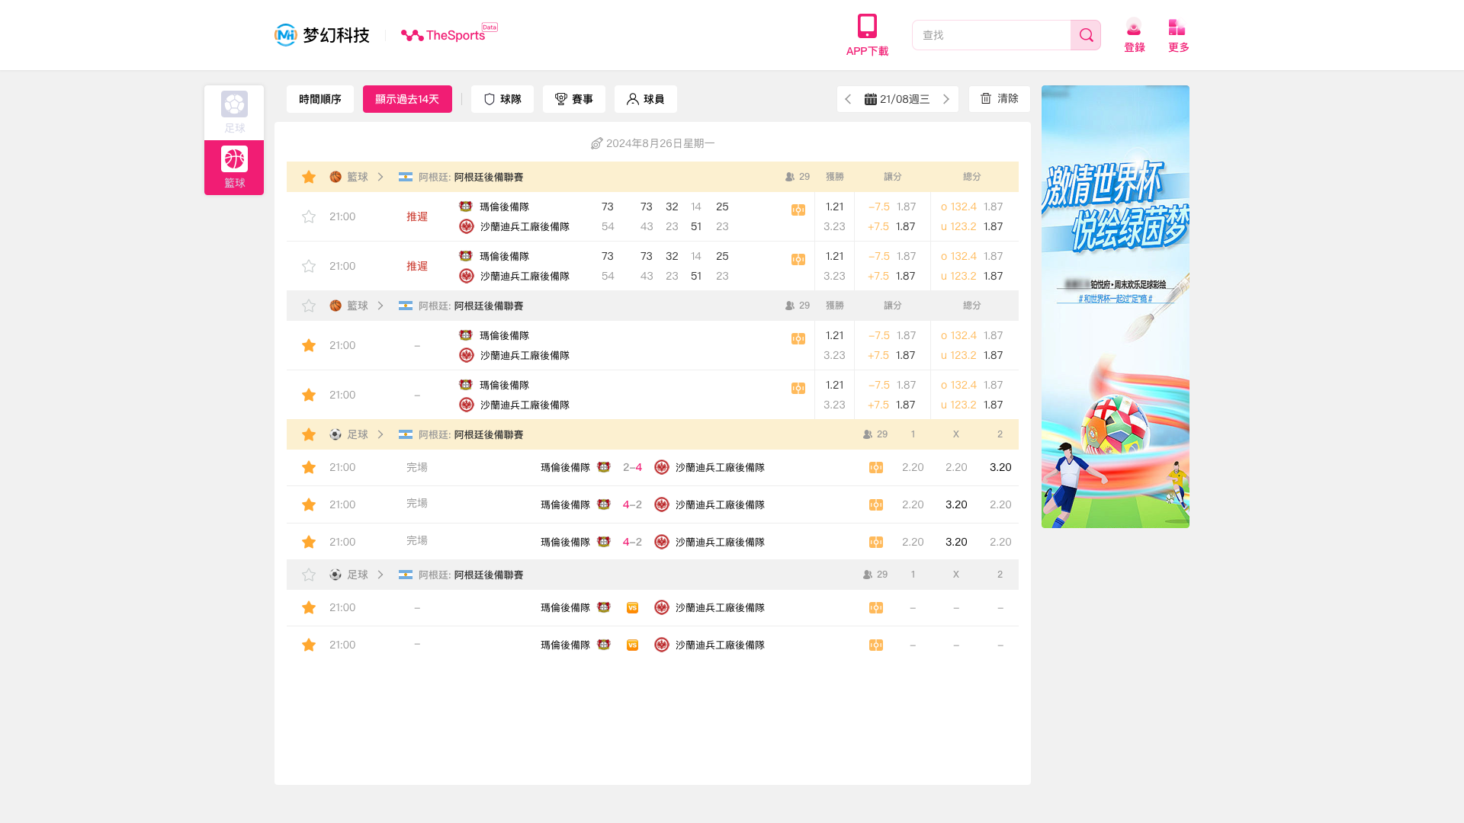This screenshot has height=823, width=1464.
Task: Switch to 時間順序 tab
Action: (x=320, y=99)
